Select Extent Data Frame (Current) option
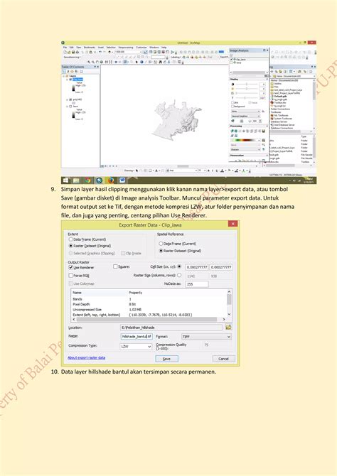Image resolution: width=337 pixels, height=476 pixels. pos(71,239)
